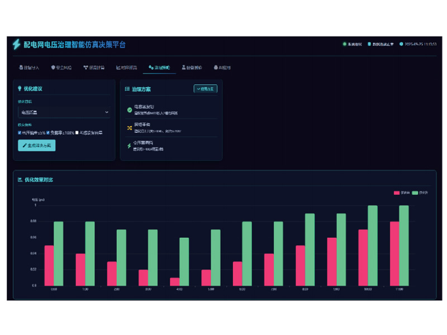447x335 pixels.
Task: Click the chevron button in 治理方案 header
Action: tap(205, 89)
